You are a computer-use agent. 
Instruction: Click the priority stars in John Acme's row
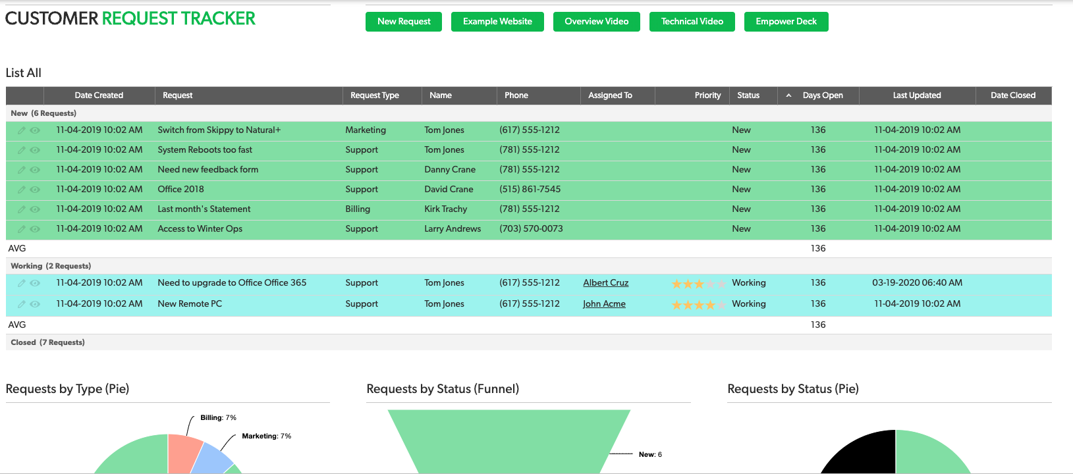pyautogui.click(x=698, y=305)
